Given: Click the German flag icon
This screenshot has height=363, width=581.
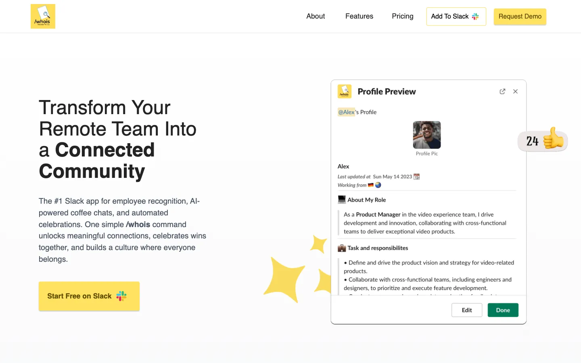Looking at the screenshot, I should pos(371,185).
